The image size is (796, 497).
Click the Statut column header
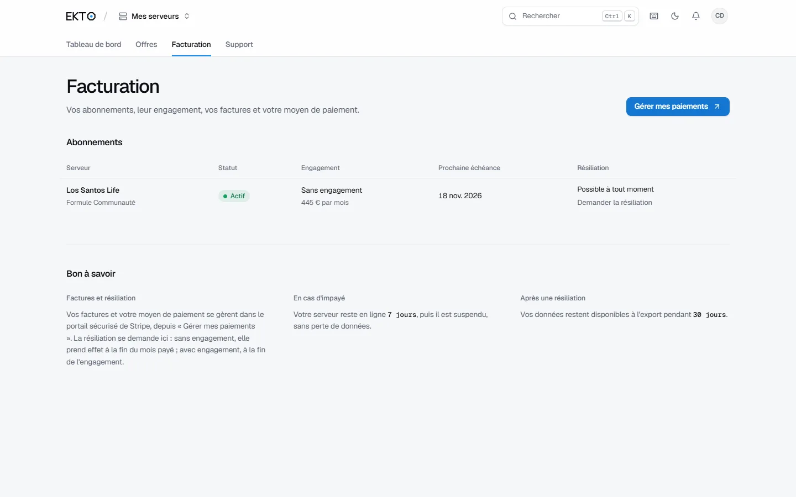[x=228, y=168]
